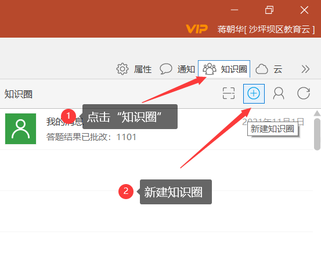Image resolution: width=321 pixels, height=257 pixels.
Task: Click the vertical scrollbar thumb
Action: pyautogui.click(x=317, y=134)
